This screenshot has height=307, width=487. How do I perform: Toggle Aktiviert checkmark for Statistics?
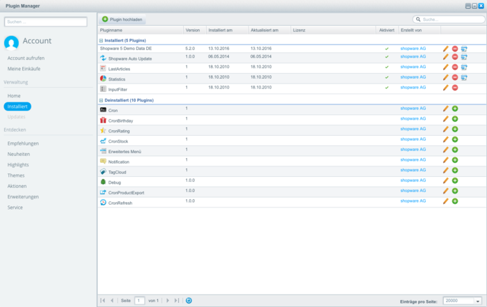click(387, 77)
